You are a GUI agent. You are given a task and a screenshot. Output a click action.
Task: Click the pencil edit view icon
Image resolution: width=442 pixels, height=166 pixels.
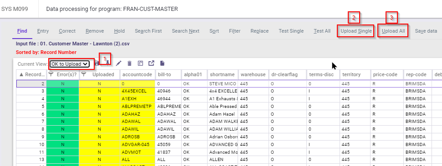click(x=119, y=63)
